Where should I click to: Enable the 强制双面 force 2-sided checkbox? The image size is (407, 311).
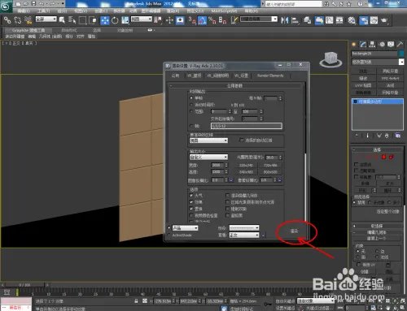[227, 209]
